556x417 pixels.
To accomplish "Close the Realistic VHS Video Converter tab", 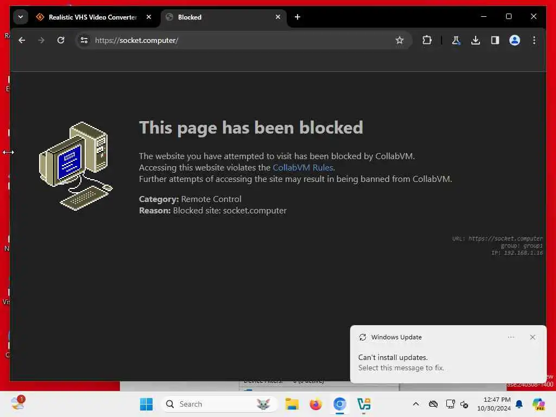I will 149,17.
